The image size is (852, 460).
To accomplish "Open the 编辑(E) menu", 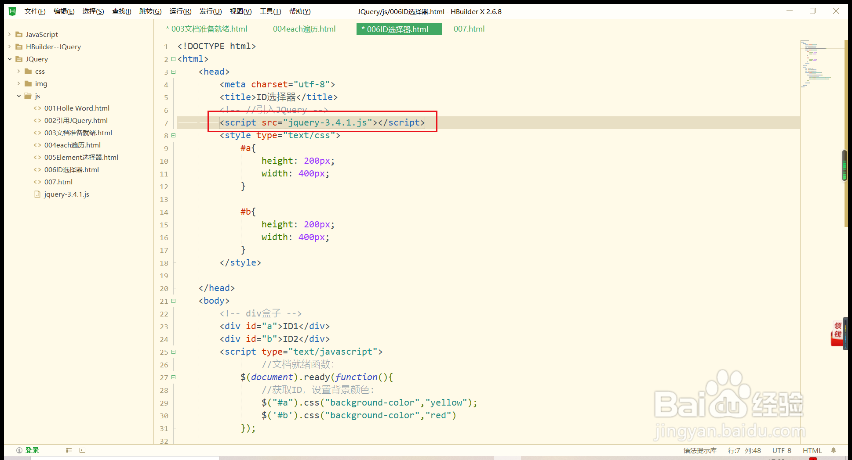I will point(64,11).
